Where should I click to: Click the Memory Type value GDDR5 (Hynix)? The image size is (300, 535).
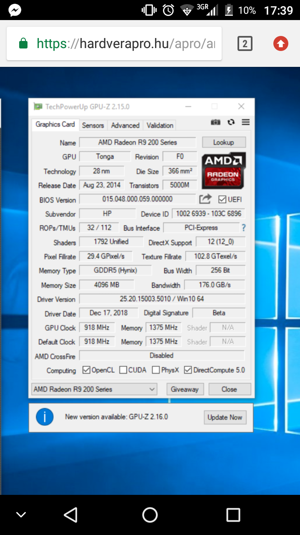tap(115, 270)
